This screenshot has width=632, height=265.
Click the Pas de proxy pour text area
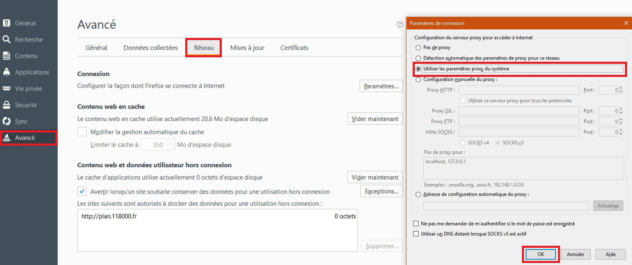pyautogui.click(x=524, y=168)
